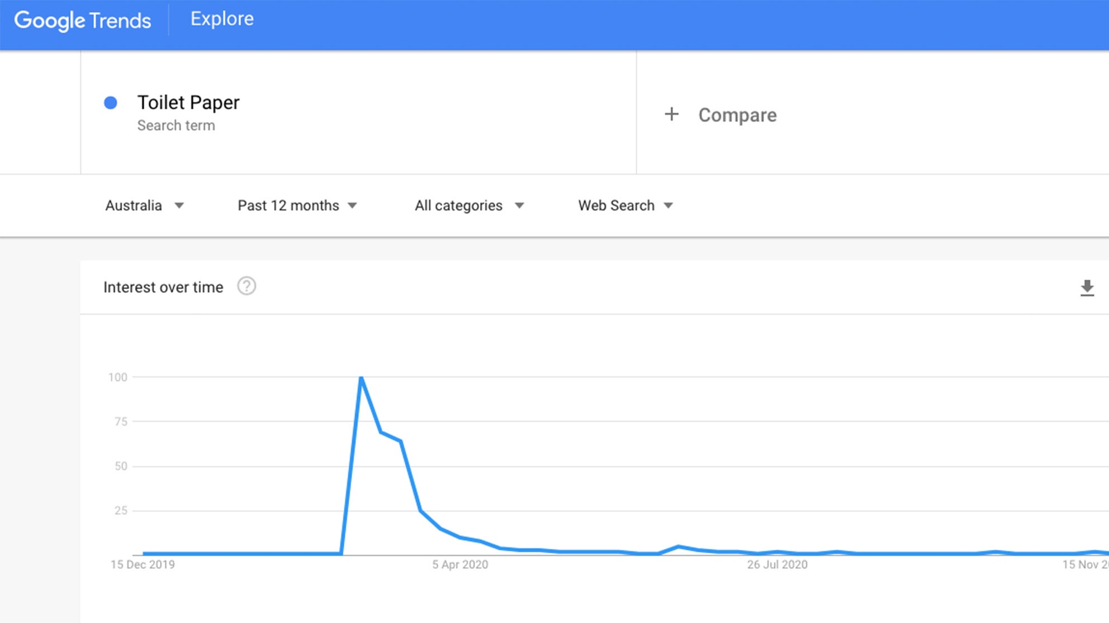Open the All categories dropdown
The image size is (1109, 623).
click(470, 205)
